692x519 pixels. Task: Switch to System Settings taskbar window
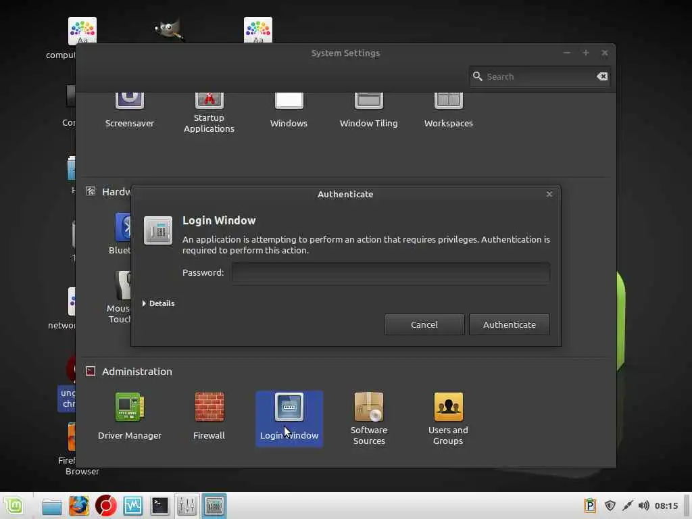[187, 505]
